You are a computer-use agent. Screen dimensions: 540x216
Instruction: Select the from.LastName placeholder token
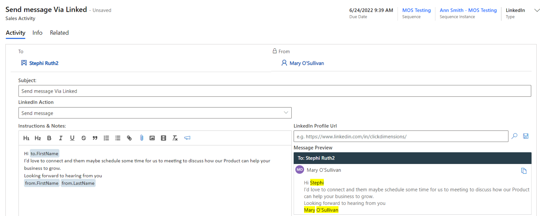(x=78, y=183)
